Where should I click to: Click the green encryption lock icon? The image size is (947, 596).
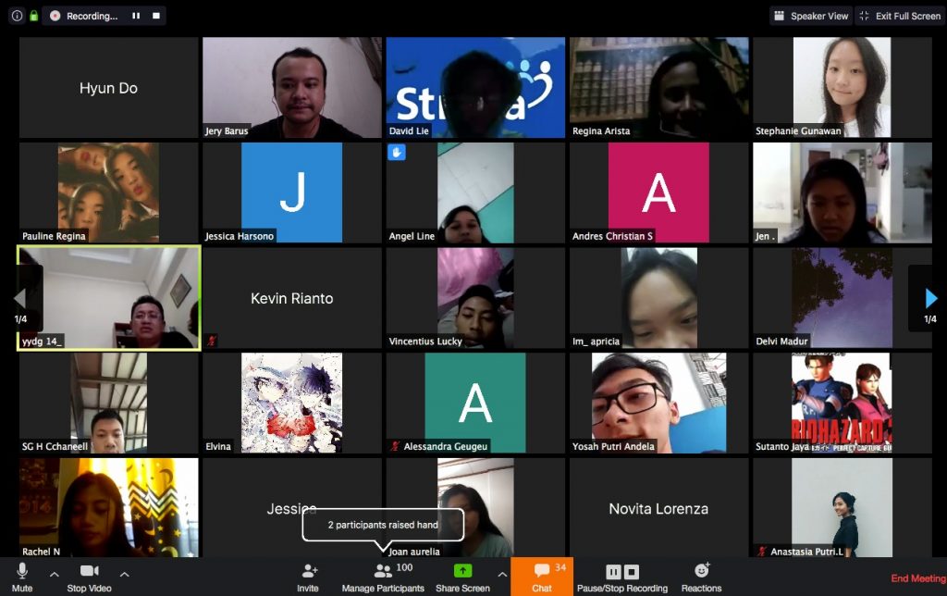point(34,16)
